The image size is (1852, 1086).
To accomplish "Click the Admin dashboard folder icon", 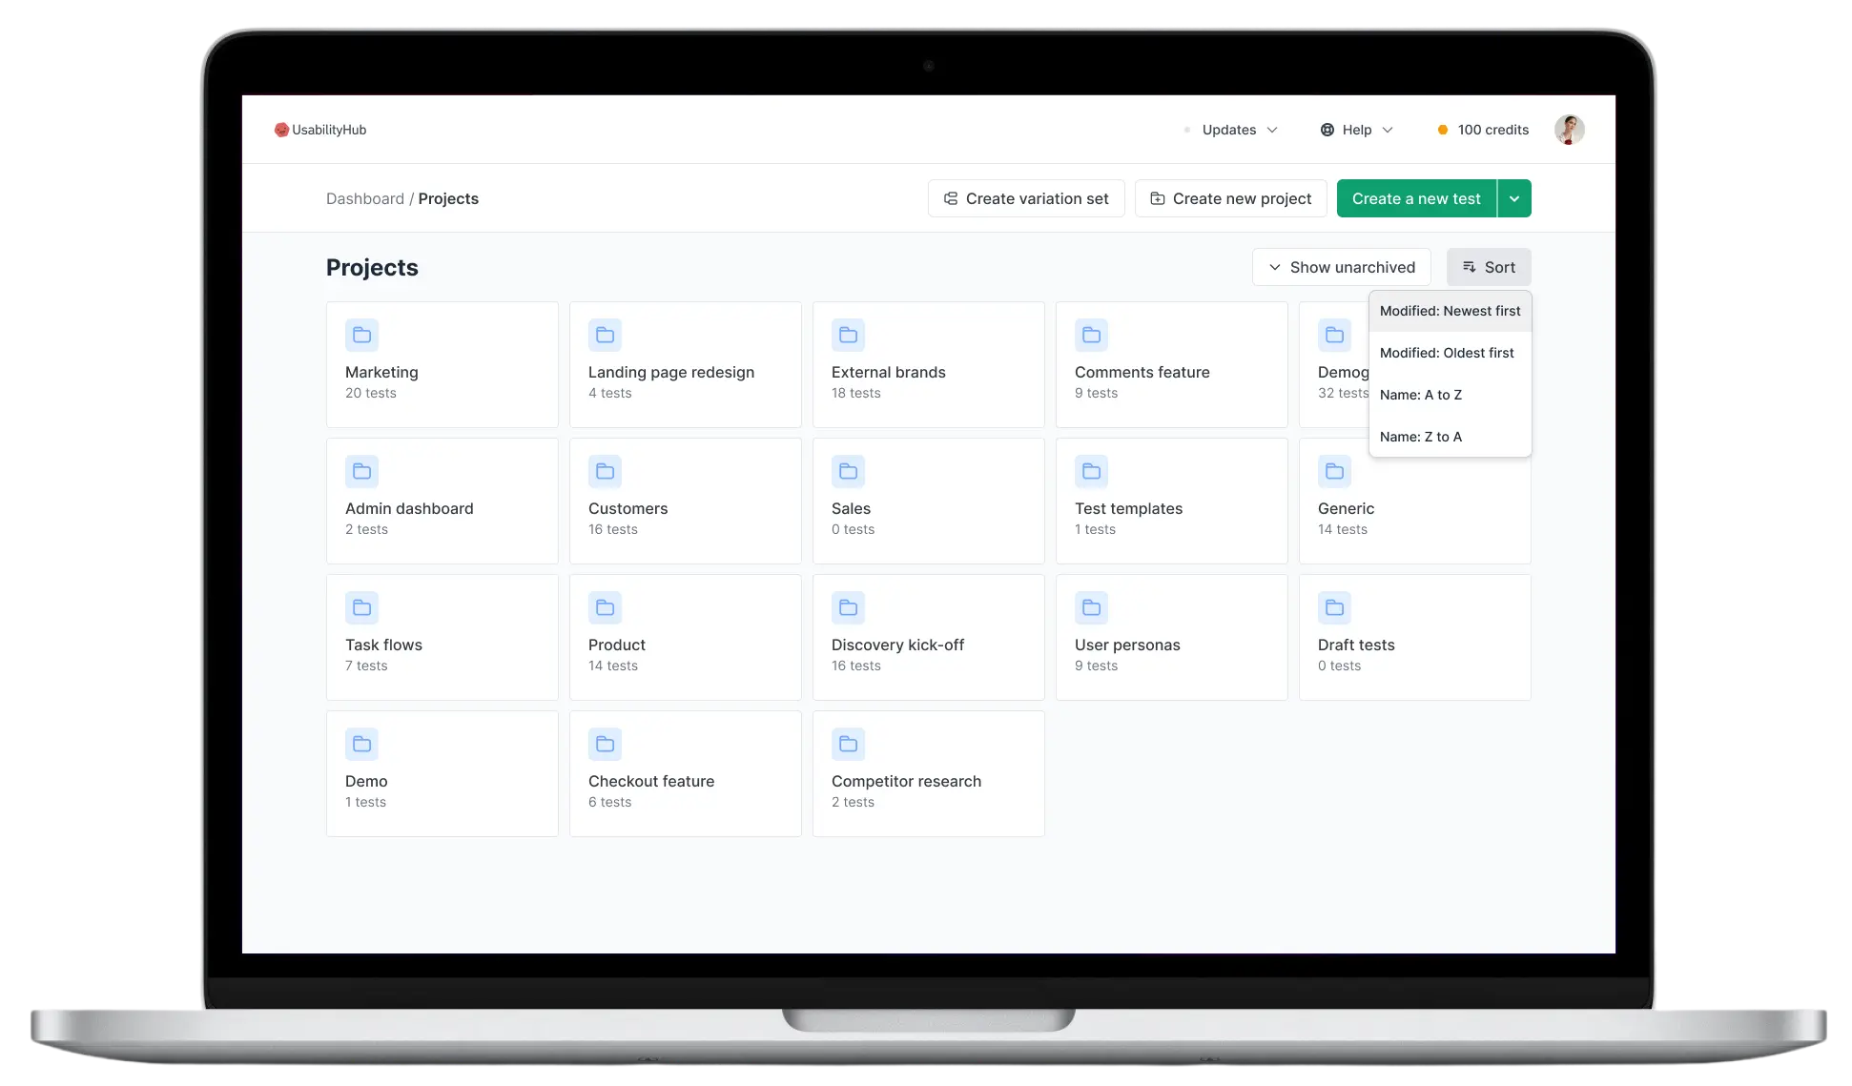I will [x=362, y=471].
